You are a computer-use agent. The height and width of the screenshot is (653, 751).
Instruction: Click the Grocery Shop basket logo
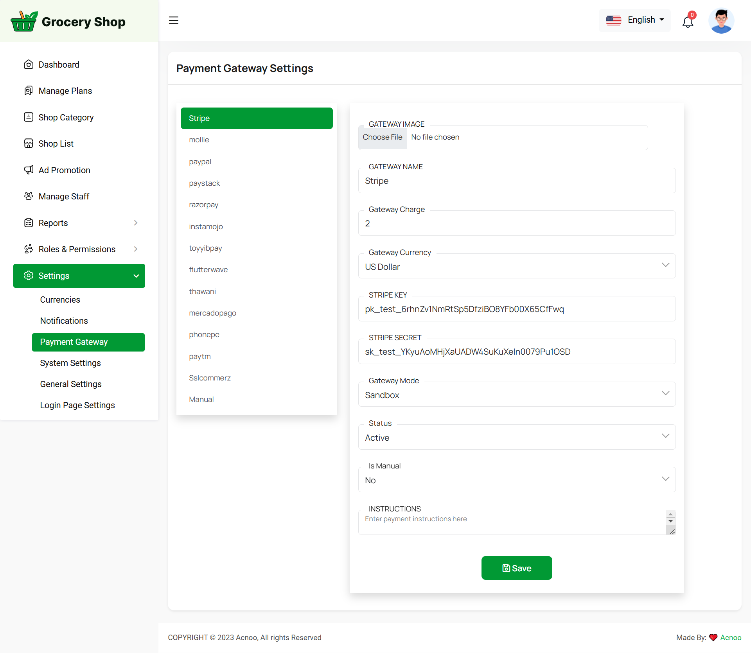(23, 22)
